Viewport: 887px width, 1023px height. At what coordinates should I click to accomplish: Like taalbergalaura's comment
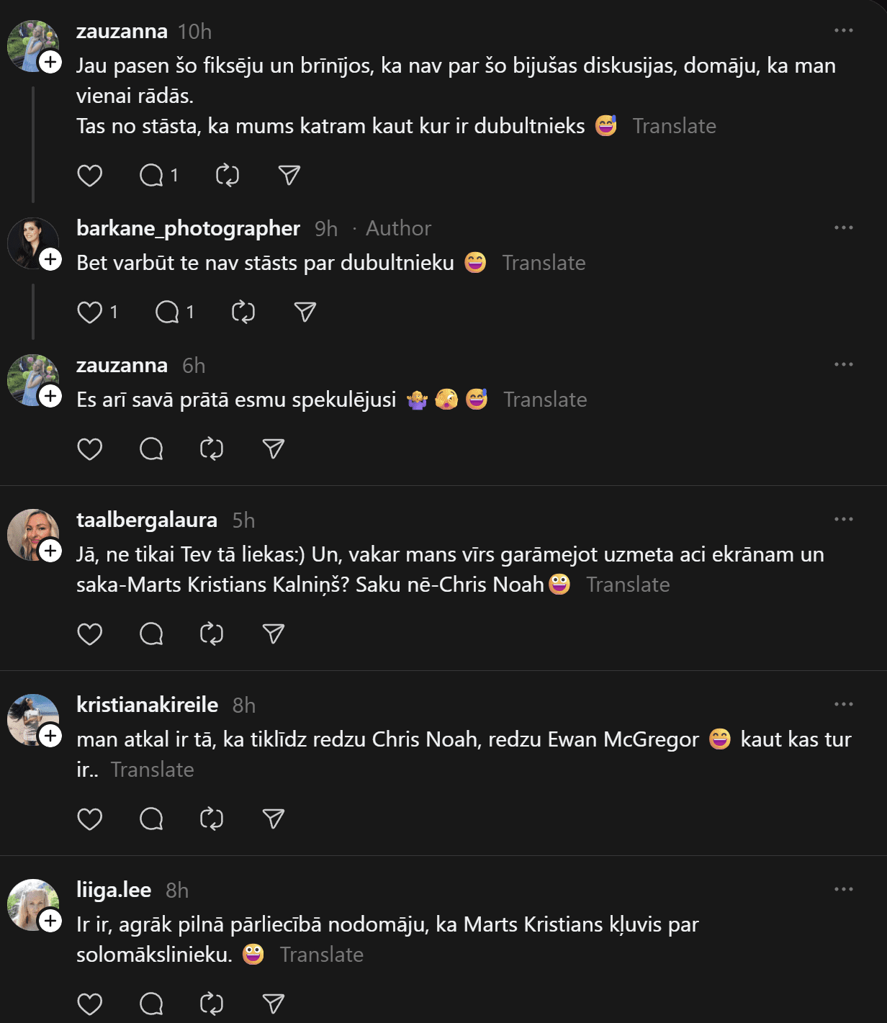point(90,634)
